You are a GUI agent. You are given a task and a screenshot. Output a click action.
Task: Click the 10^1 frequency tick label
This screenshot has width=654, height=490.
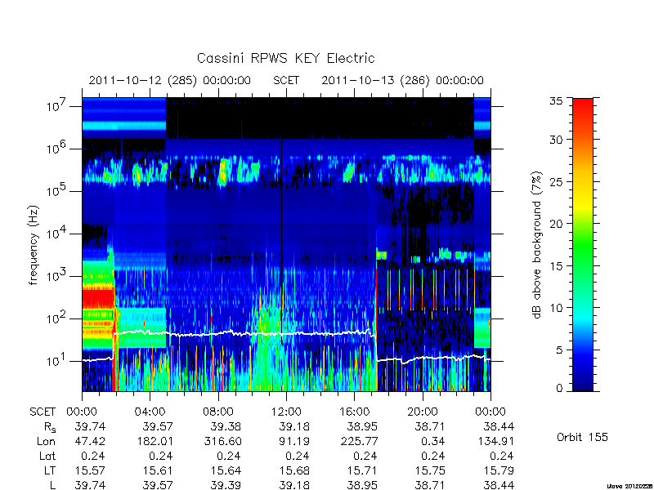57,361
